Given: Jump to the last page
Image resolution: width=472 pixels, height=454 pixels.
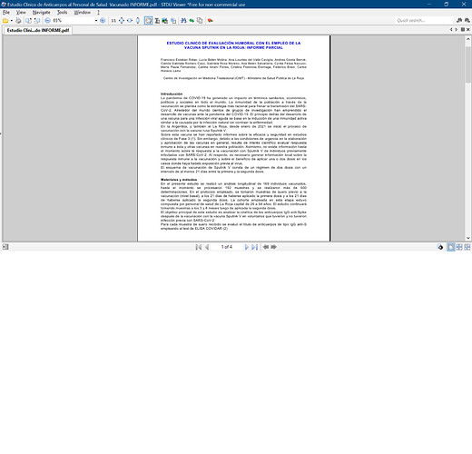Looking at the screenshot, I should point(255,247).
